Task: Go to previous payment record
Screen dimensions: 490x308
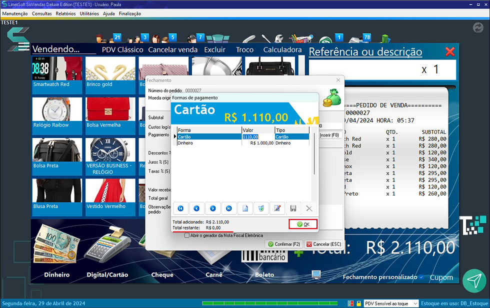Action: (x=196, y=208)
